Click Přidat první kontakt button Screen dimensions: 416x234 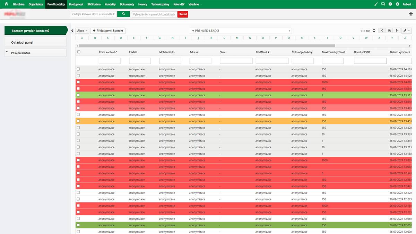pos(108,31)
